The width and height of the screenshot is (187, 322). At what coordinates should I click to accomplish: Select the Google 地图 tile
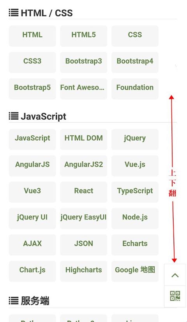(x=135, y=271)
